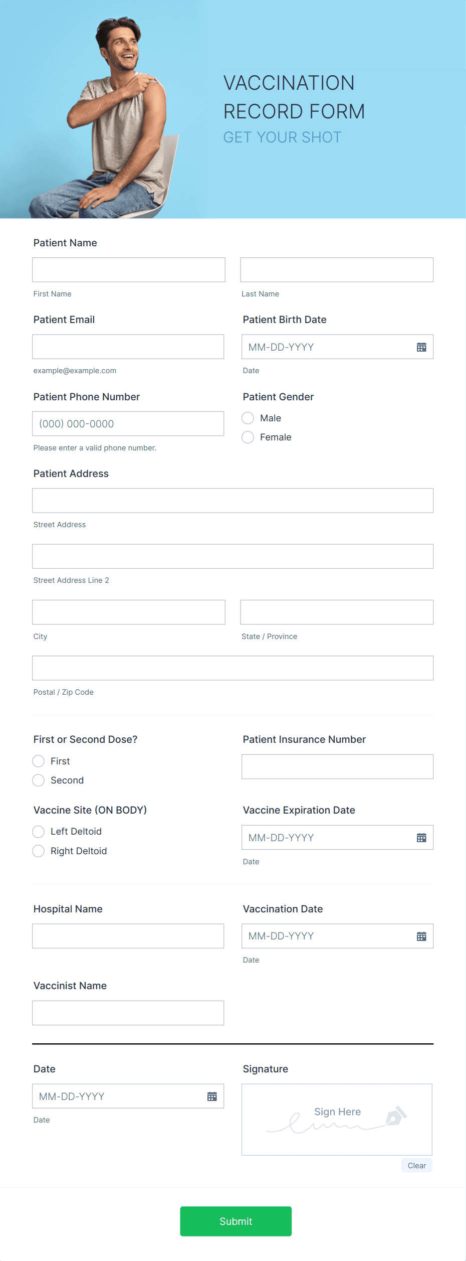Click the Hospital Name input field
466x1261 pixels.
(x=128, y=936)
